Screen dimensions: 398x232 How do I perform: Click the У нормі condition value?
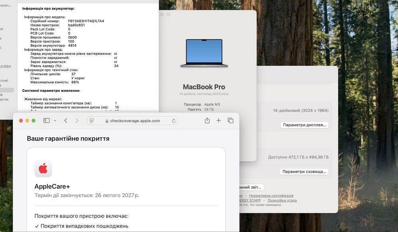click(x=78, y=78)
